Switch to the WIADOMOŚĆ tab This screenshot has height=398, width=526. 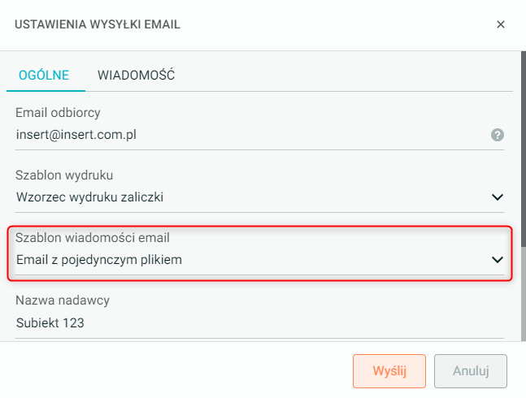tap(137, 75)
